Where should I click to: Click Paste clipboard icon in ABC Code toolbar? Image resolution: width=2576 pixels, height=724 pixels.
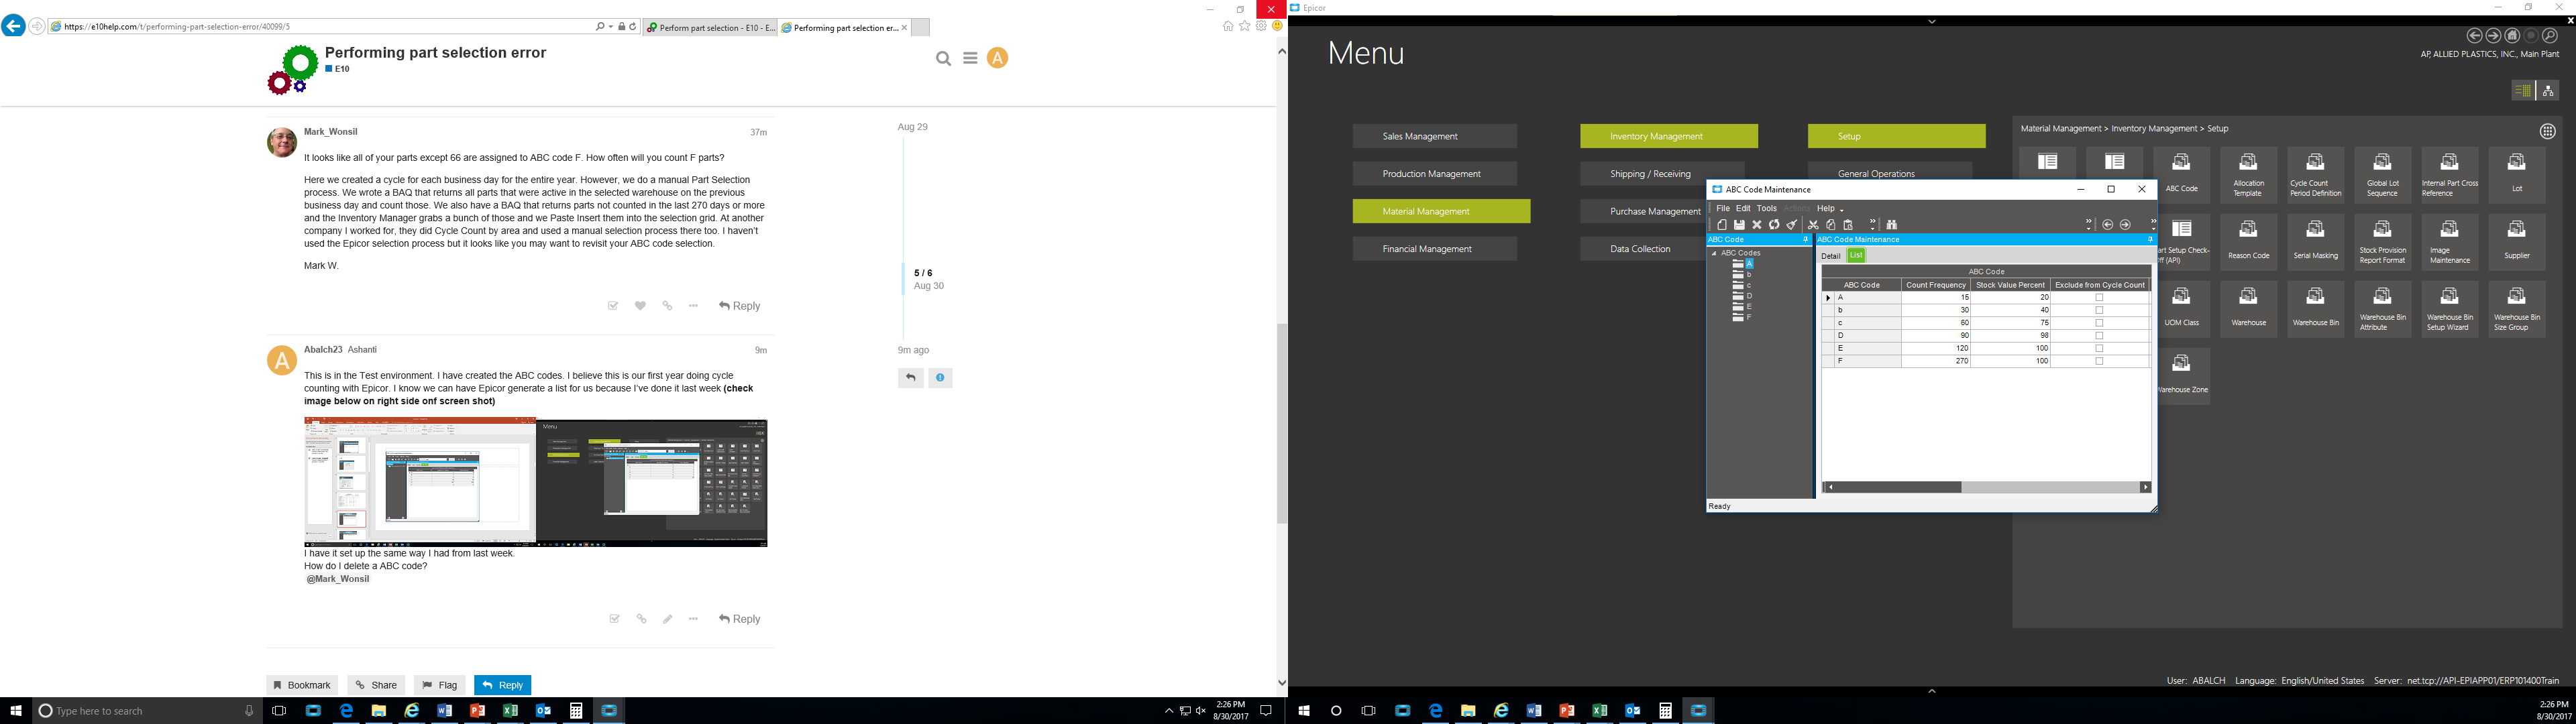1848,225
